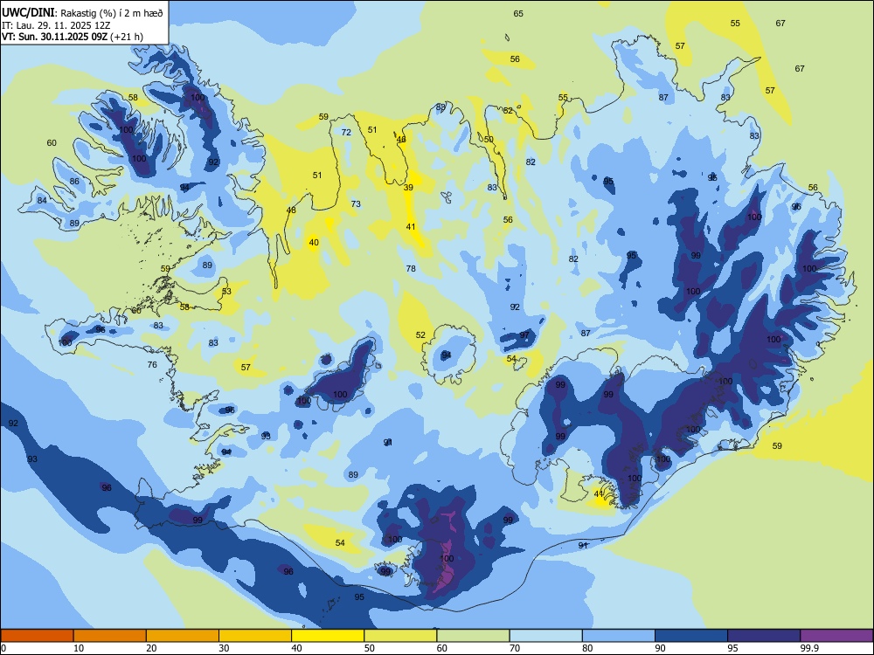Click the legend scale label '10'

point(79,648)
